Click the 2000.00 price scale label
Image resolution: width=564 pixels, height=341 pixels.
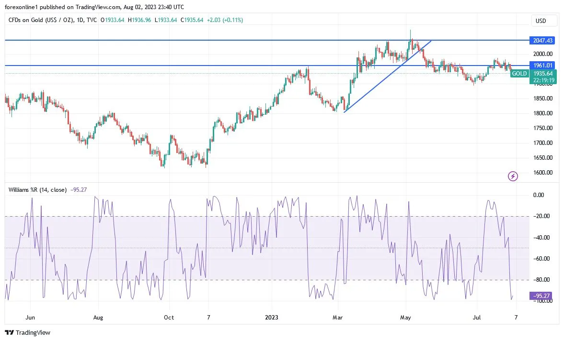543,54
